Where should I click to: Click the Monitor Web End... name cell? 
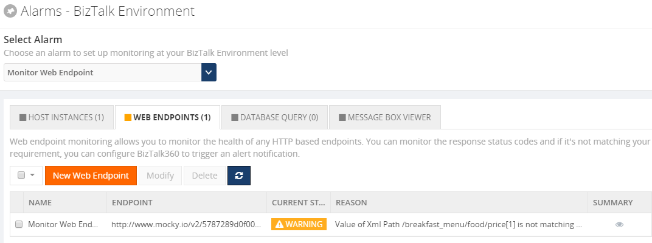coord(63,224)
